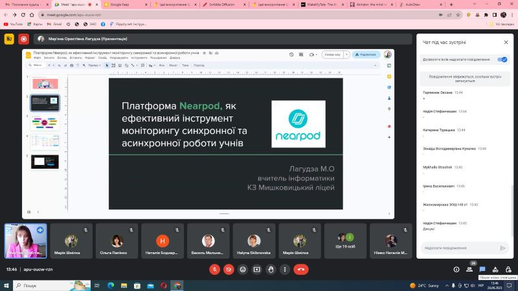Select slide 3 thumbnail in shared presentation
This screenshot has height=291, width=518.
point(45,123)
